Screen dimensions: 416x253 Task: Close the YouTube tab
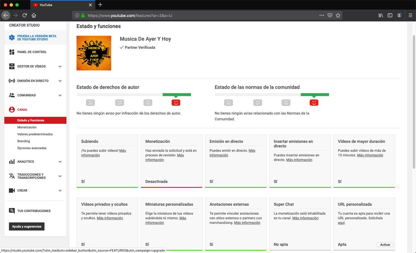[90, 5]
